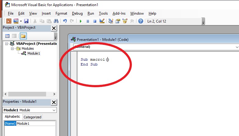Open the Insert menu
The image size is (239, 136).
46,13
